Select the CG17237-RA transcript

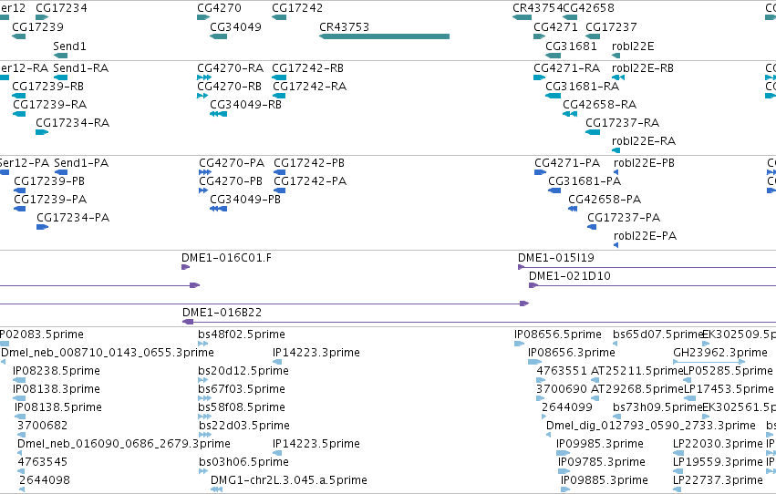[x=622, y=123]
